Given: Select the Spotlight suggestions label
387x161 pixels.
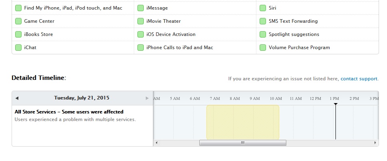Looking at the screenshot, I should 294,34.
